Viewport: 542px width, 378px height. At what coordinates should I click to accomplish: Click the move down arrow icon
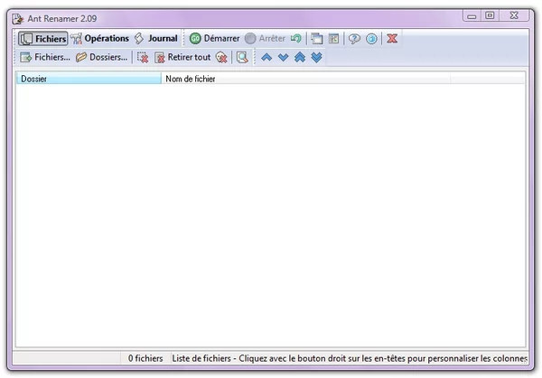(x=283, y=57)
